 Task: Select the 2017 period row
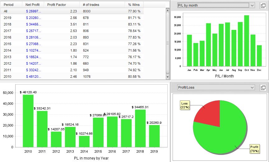point(72,31)
